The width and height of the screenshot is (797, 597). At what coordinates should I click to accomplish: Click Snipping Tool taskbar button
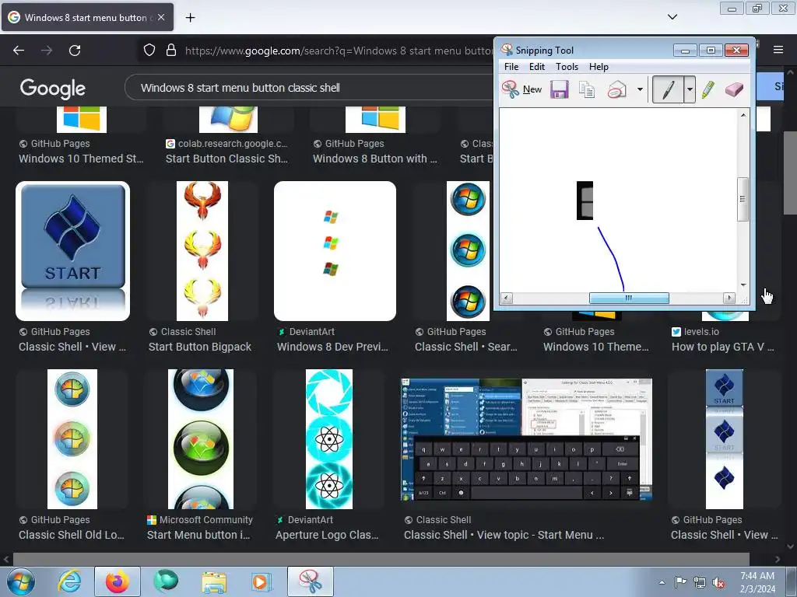click(311, 581)
